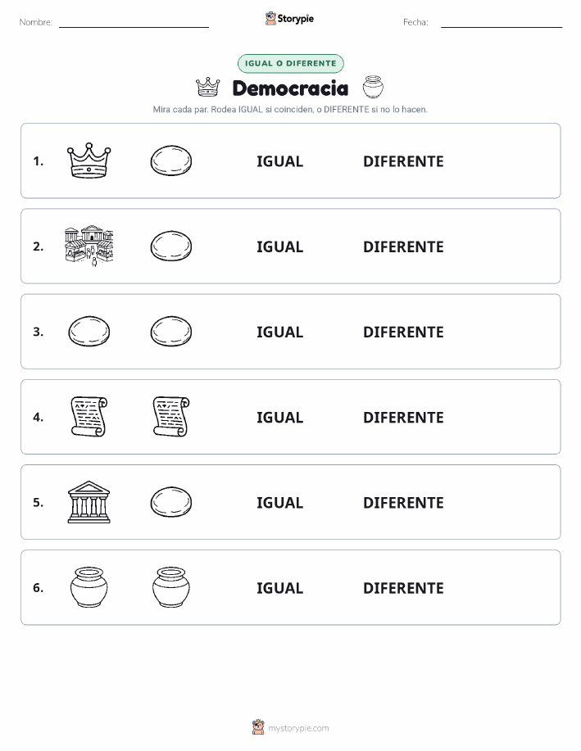581x751 pixels.
Task: Click the IGUAL O DIFERENTE green badge
Action: click(x=290, y=63)
